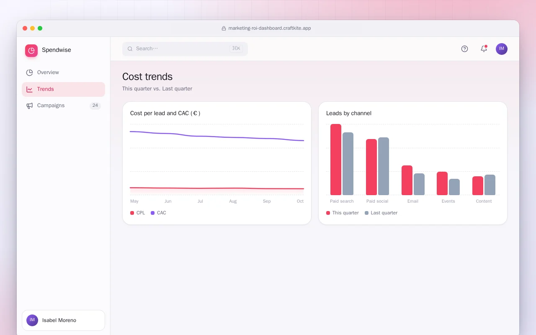Click the ⌘K shortcut hint
The image size is (536, 335).
pos(236,49)
